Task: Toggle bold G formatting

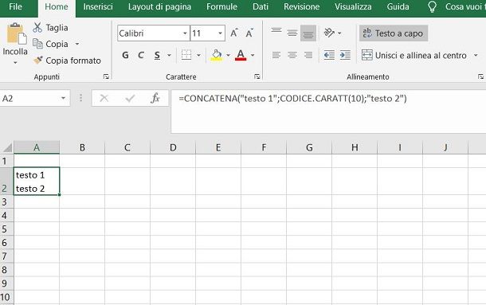Action: coord(125,55)
